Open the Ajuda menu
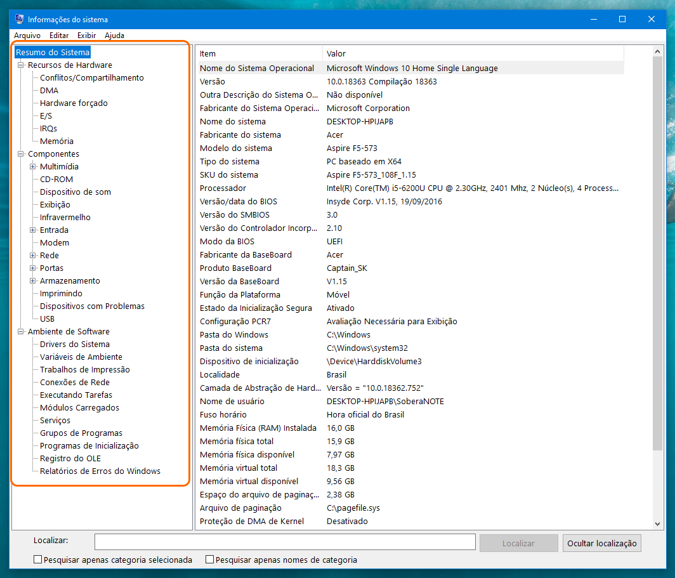675x578 pixels. coord(114,36)
